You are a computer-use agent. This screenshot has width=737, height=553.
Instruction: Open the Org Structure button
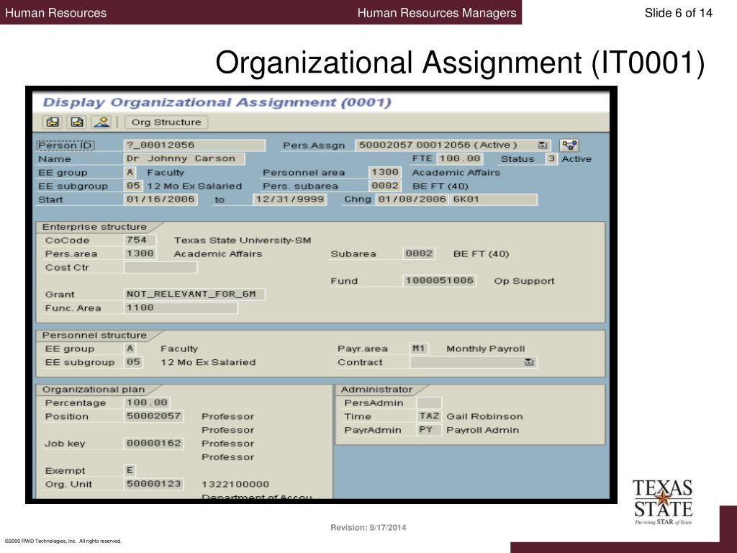pos(166,122)
